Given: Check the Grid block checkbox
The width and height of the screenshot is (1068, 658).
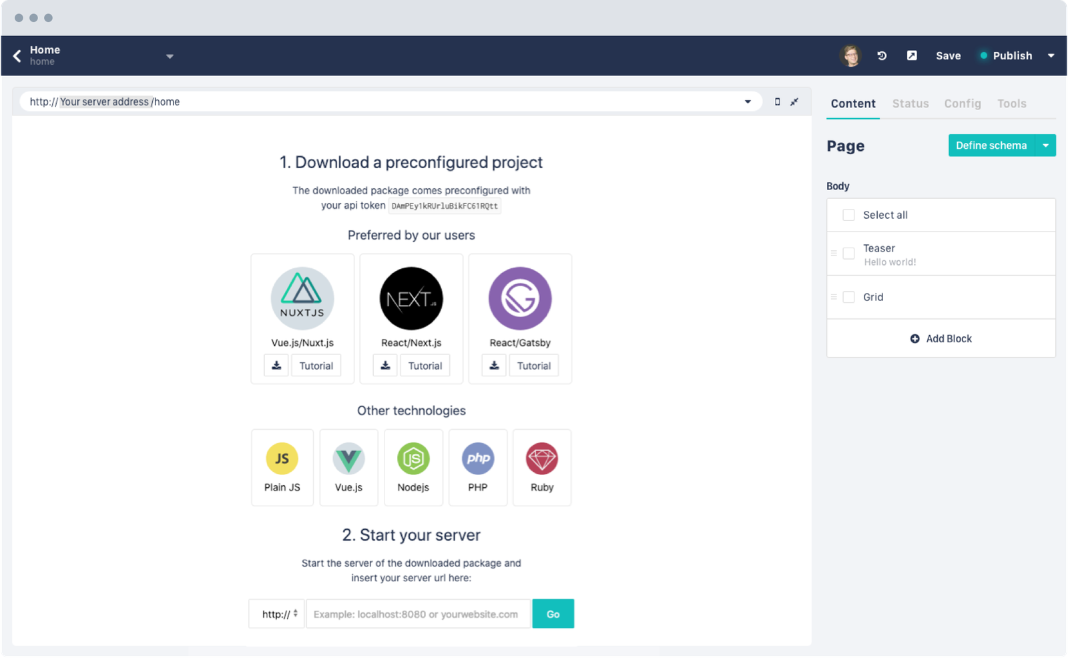Looking at the screenshot, I should [848, 297].
